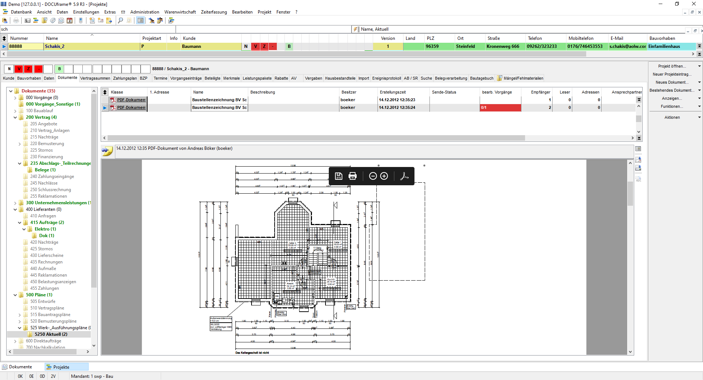Click the Mängel/Fehlmaterialien tab icon
The height and width of the screenshot is (380, 703).
tap(499, 78)
